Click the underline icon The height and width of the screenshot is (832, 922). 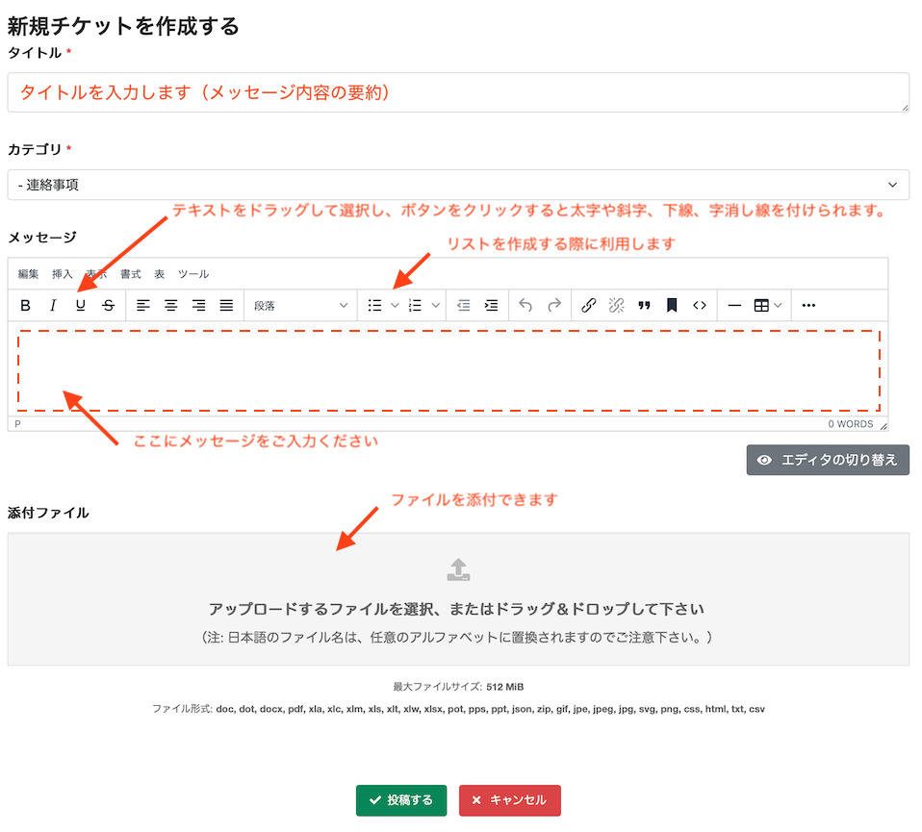[x=81, y=305]
